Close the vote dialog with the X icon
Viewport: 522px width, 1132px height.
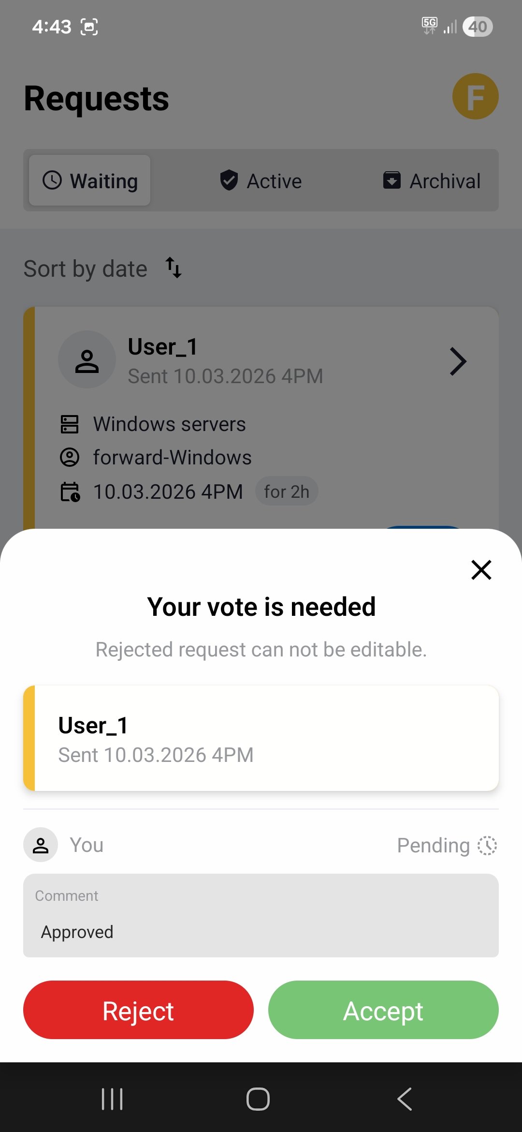click(x=481, y=570)
